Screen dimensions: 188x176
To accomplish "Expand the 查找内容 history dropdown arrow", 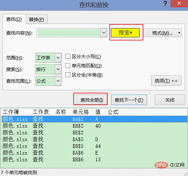I will tap(104, 33).
